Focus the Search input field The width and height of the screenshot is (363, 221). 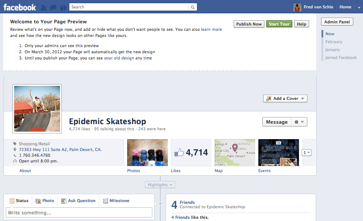click(x=129, y=7)
